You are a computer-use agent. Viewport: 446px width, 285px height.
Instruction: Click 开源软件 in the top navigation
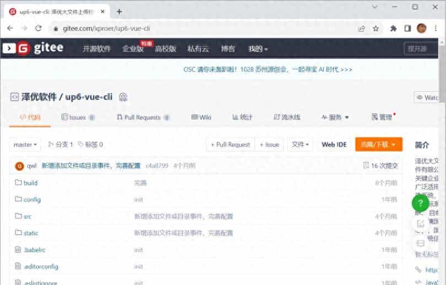[x=96, y=49]
